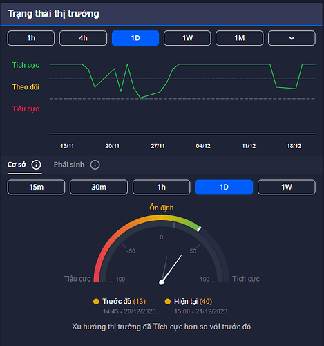Click the Tiêu cực chart legend label
Image resolution: width=324 pixels, height=346 pixels.
pos(26,109)
